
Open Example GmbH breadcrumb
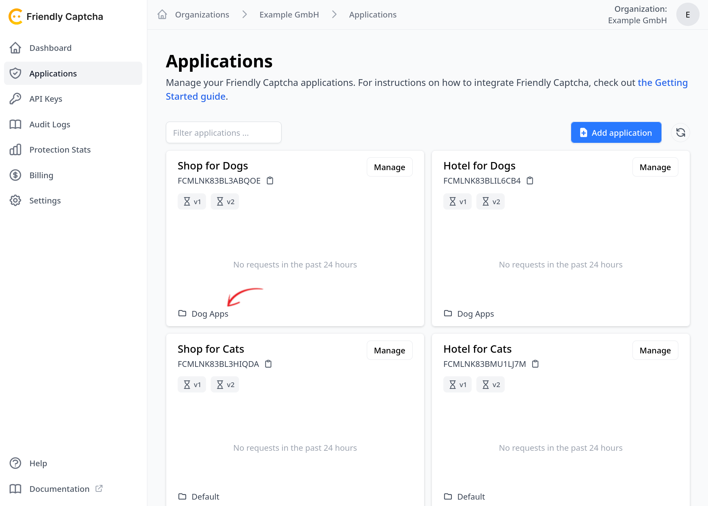pos(289,14)
